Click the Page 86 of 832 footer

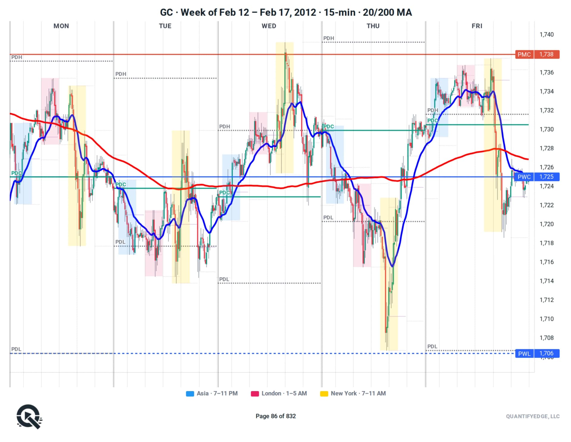pos(276,416)
